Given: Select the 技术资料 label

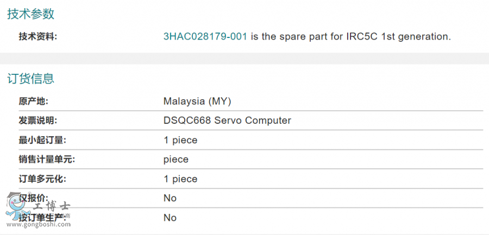Looking at the screenshot, I should 38,37.
